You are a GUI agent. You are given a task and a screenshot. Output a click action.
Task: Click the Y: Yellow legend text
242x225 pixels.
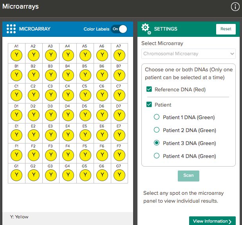point(19,217)
